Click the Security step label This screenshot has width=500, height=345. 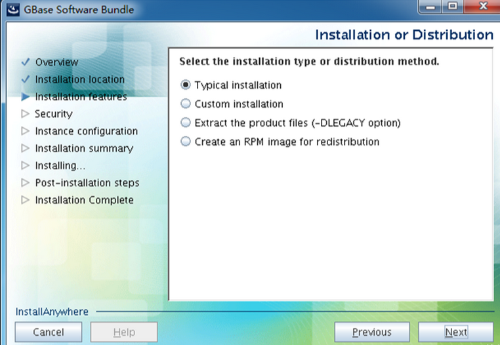(54, 114)
